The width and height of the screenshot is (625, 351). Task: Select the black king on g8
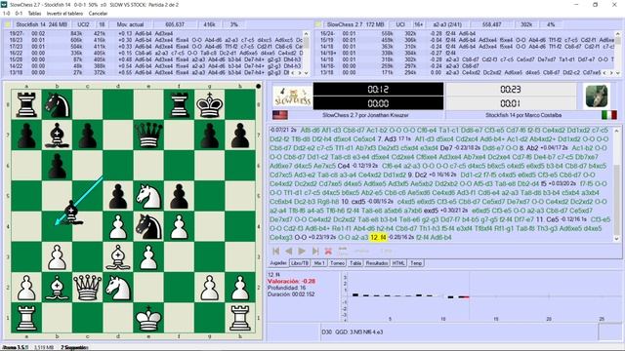coord(210,104)
